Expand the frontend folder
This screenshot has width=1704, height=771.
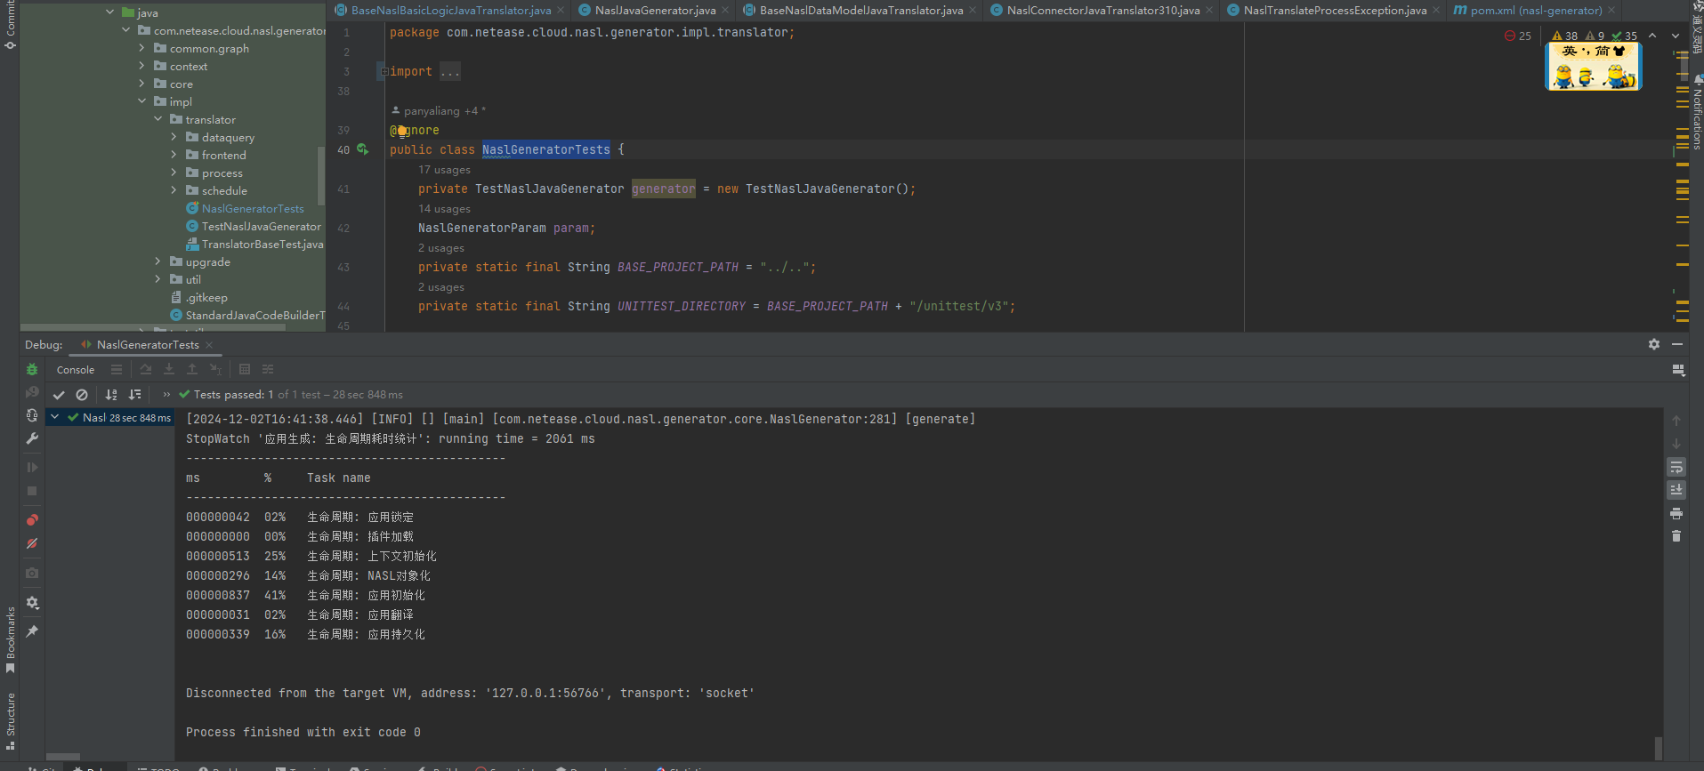click(174, 155)
